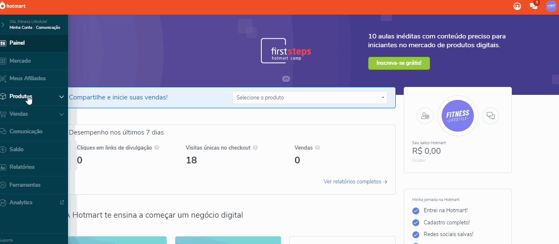The image size is (559, 244).
Task: Click the First Steps Hotmart Camp logo
Action: pyautogui.click(x=286, y=51)
